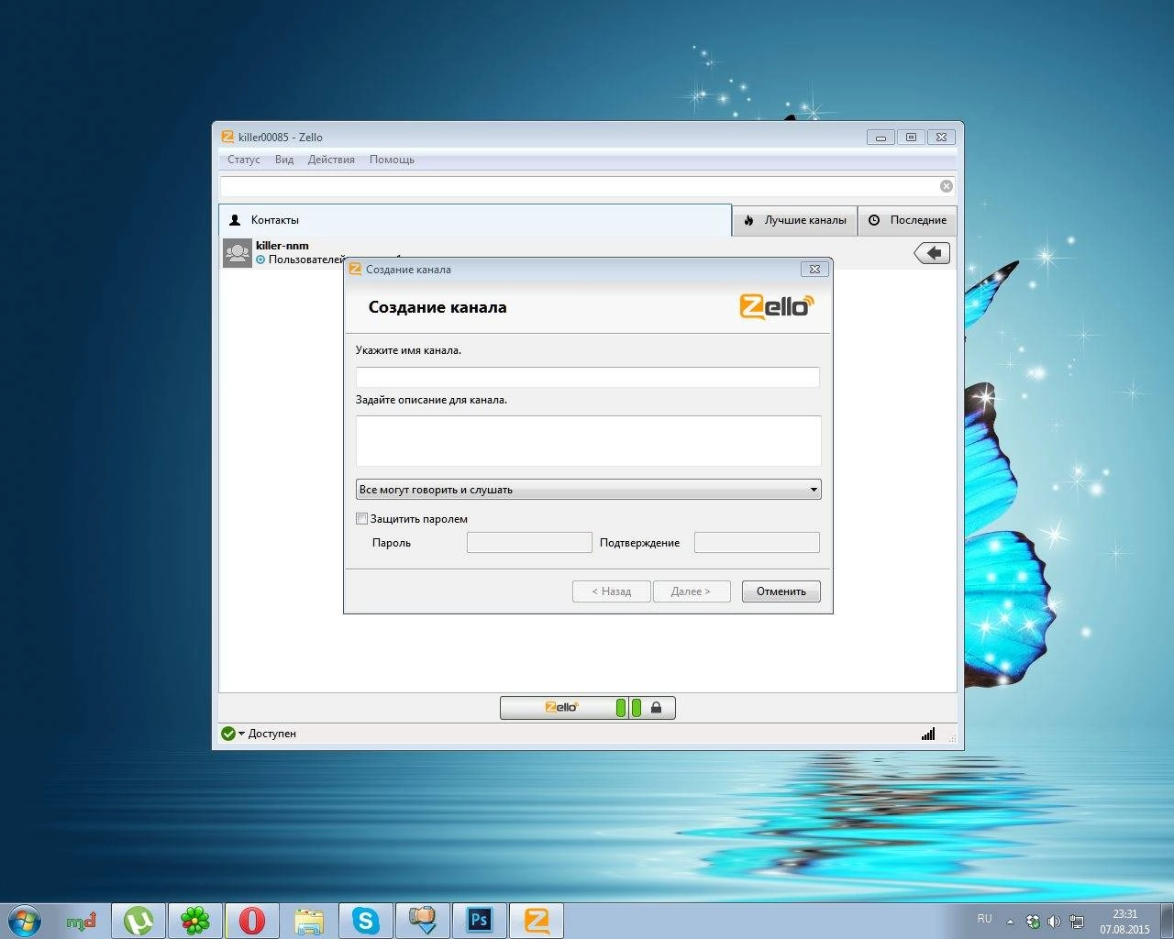This screenshot has height=939, width=1174.
Task: Click the Далее button
Action: [692, 591]
